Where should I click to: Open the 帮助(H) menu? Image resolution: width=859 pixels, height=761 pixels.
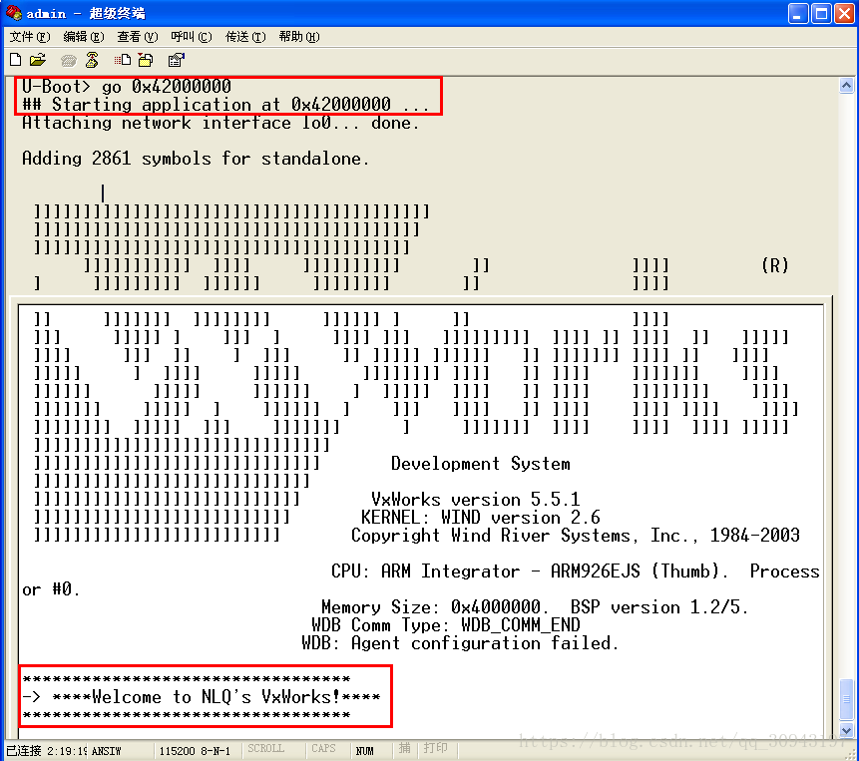pyautogui.click(x=299, y=37)
